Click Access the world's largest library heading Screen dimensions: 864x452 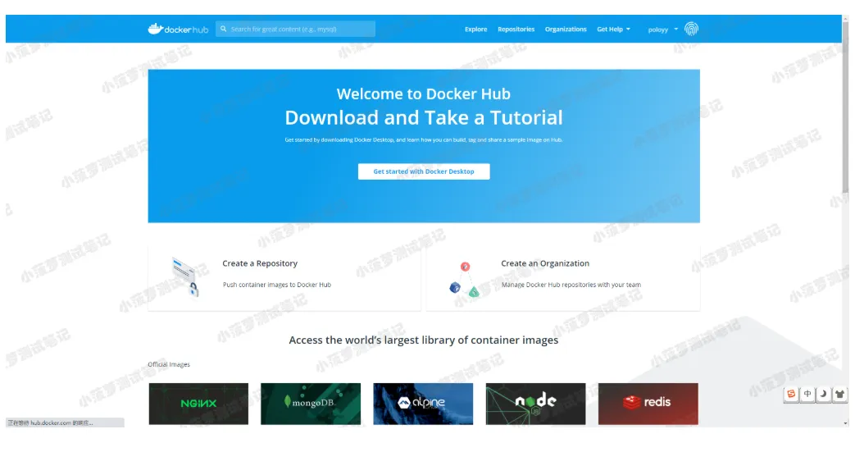pos(424,340)
